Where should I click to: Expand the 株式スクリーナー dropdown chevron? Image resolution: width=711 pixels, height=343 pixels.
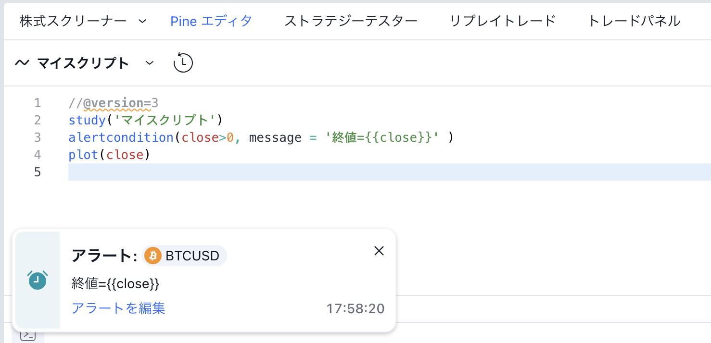(142, 21)
